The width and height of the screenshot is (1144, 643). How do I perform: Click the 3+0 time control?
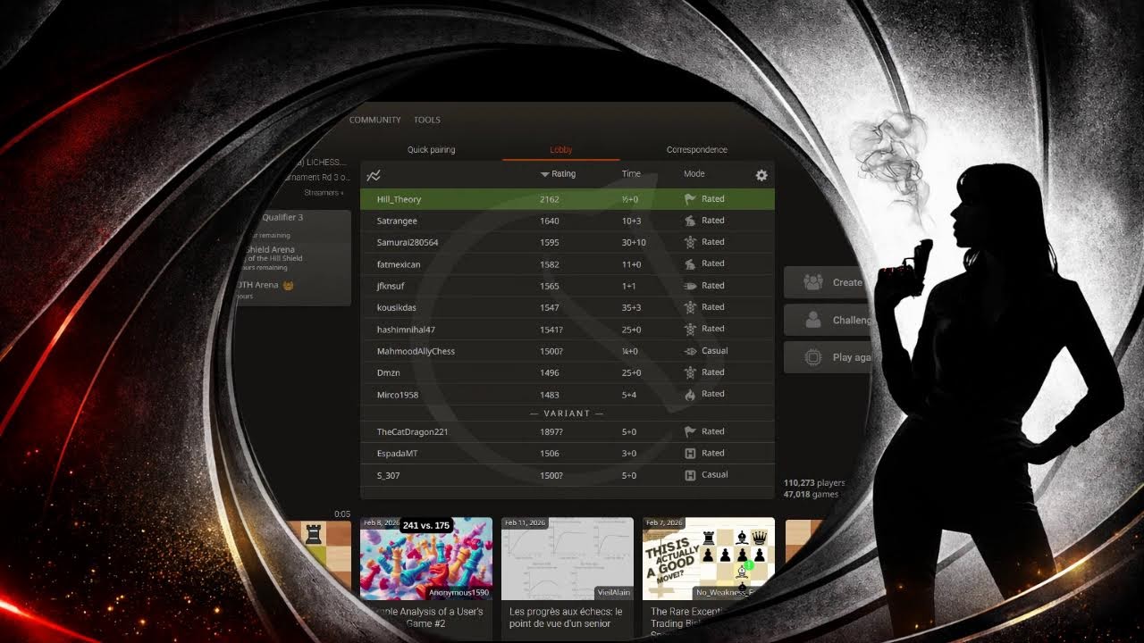[x=629, y=453]
